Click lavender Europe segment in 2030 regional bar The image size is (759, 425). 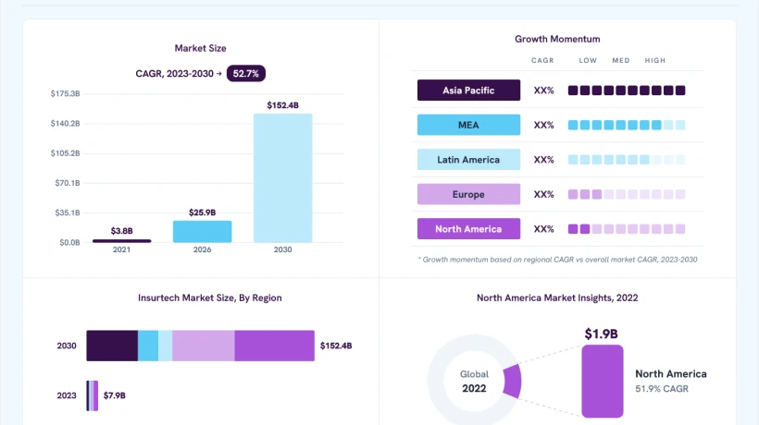tap(204, 346)
